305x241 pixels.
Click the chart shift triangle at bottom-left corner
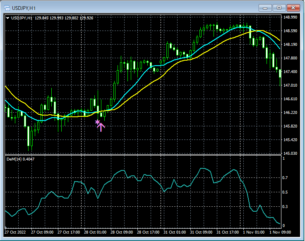(6, 227)
